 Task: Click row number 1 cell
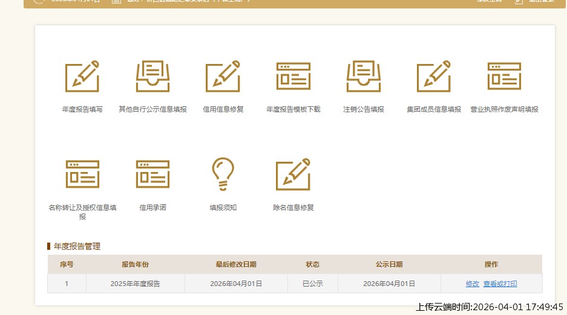67,284
